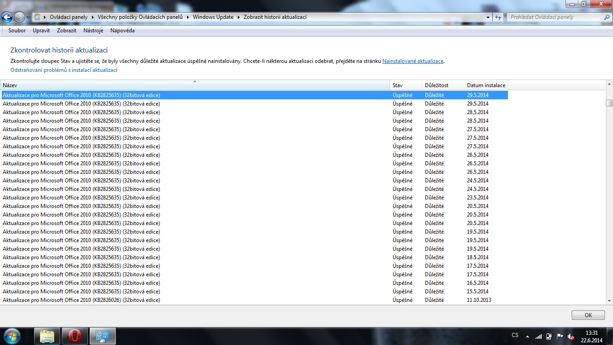
Task: Click the vertical scrollbar down arrow
Action: pos(609,301)
